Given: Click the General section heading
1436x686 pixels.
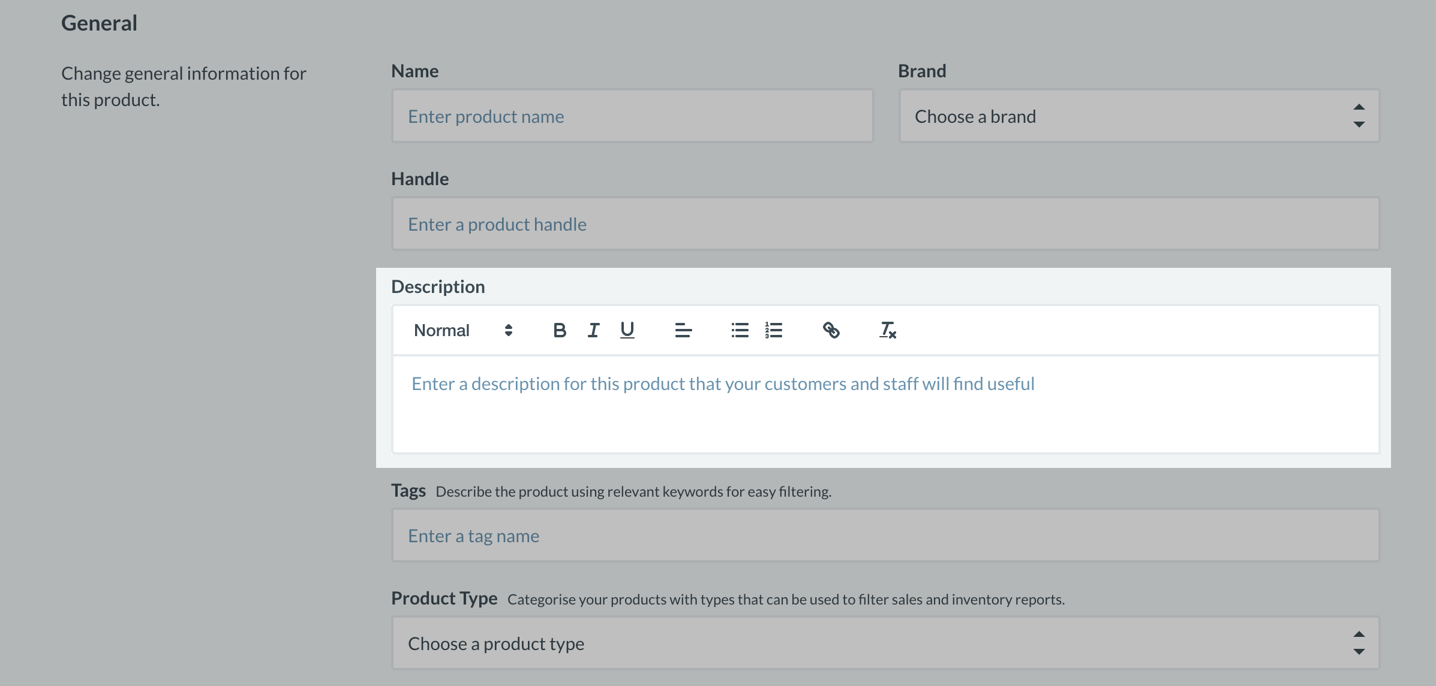Looking at the screenshot, I should pos(99,23).
